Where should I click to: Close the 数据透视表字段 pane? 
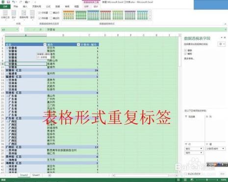225,38
